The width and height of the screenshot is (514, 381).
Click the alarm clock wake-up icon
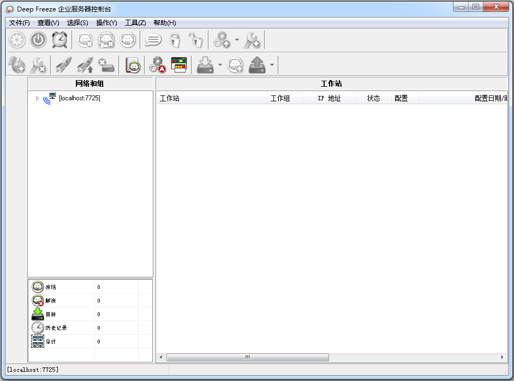point(59,40)
